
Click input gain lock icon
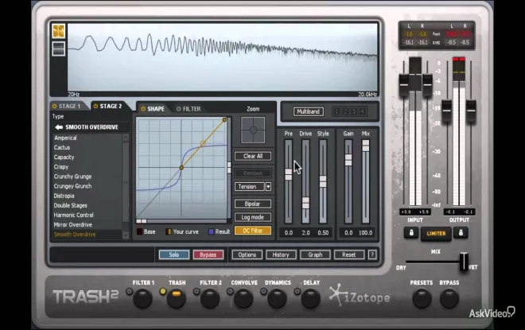(x=411, y=233)
